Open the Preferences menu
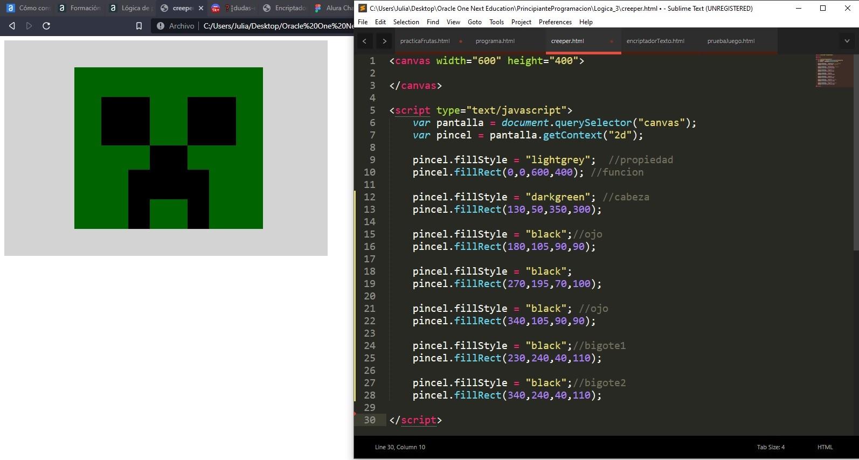Screen dimensions: 859x460 point(555,22)
